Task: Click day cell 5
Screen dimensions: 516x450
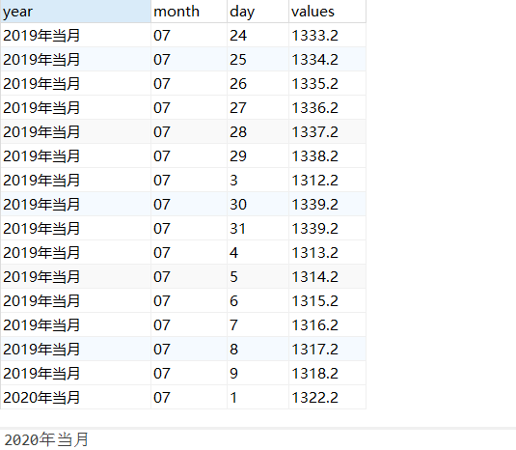Action: [x=258, y=276]
